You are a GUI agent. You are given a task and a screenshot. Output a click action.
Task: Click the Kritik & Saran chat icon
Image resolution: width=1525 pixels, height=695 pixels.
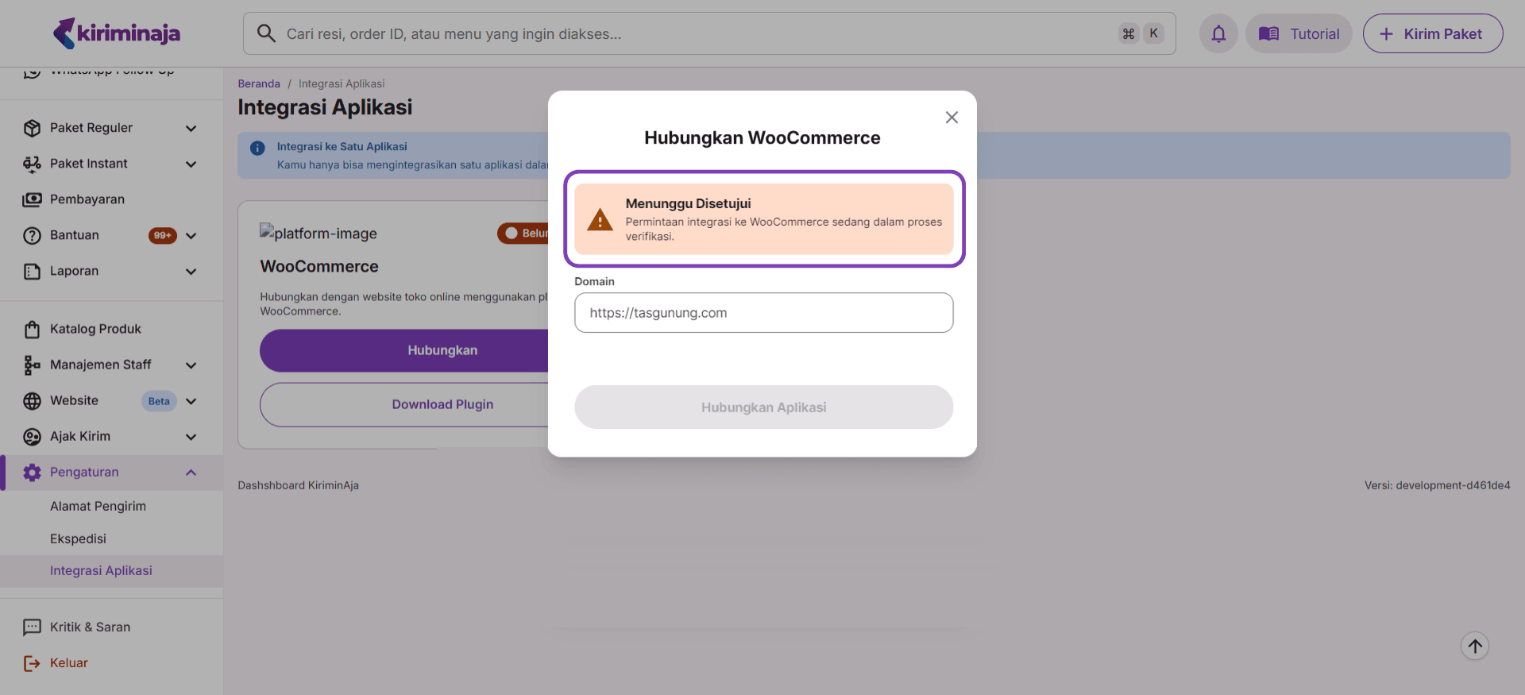(x=32, y=627)
